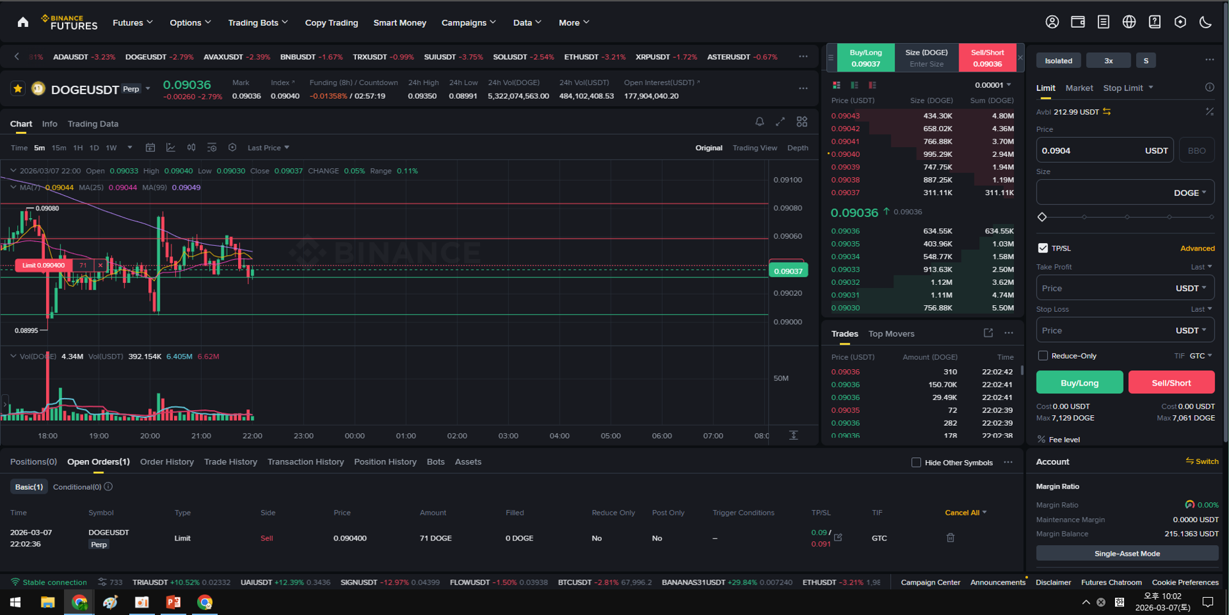The image size is (1229, 615).
Task: Open the technical indicators icon
Action: (171, 148)
